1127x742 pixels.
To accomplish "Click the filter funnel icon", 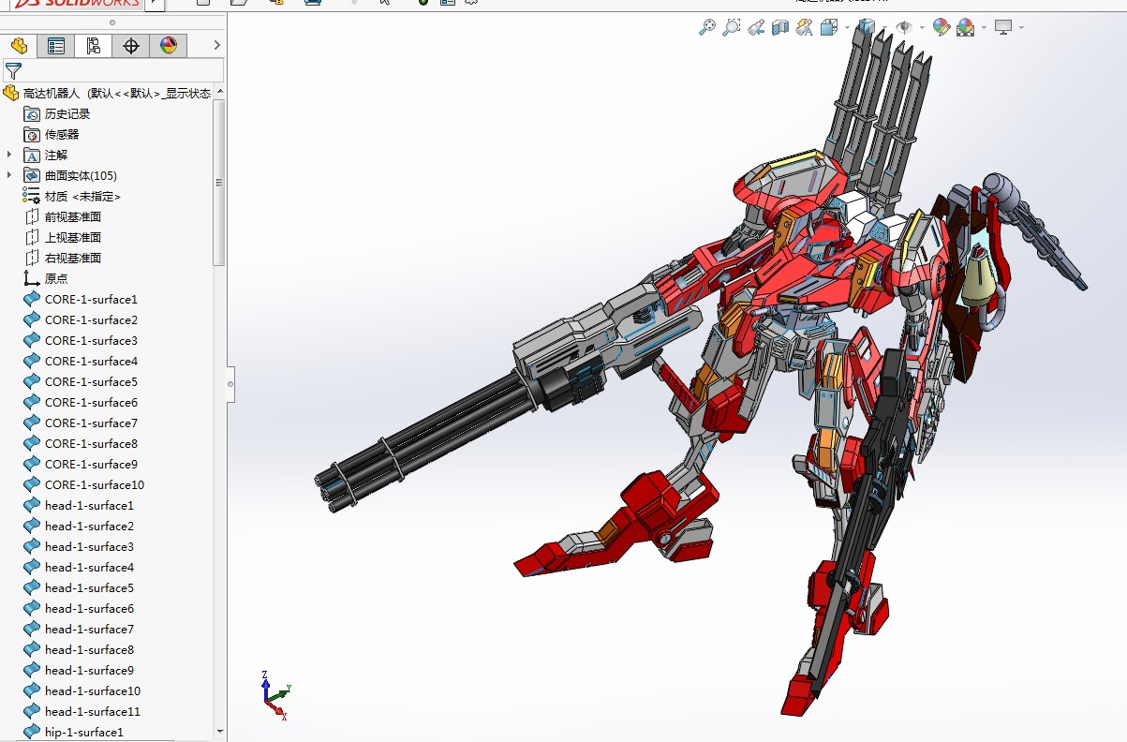I will pos(13,71).
